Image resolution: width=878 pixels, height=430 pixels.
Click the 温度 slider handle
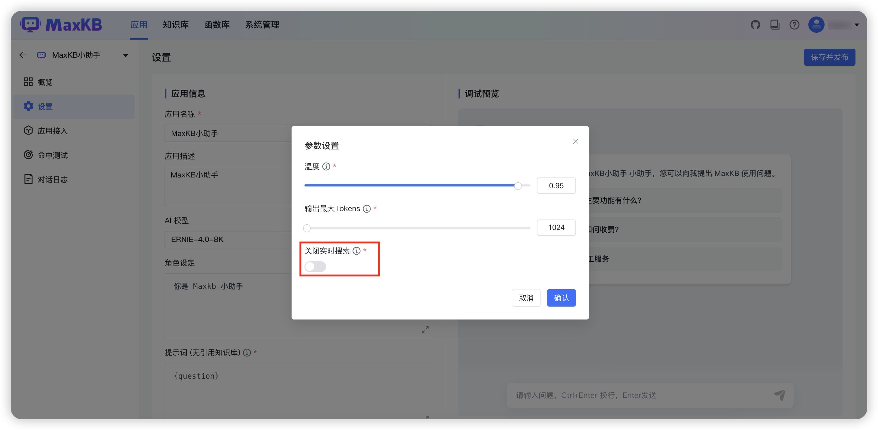[518, 186]
